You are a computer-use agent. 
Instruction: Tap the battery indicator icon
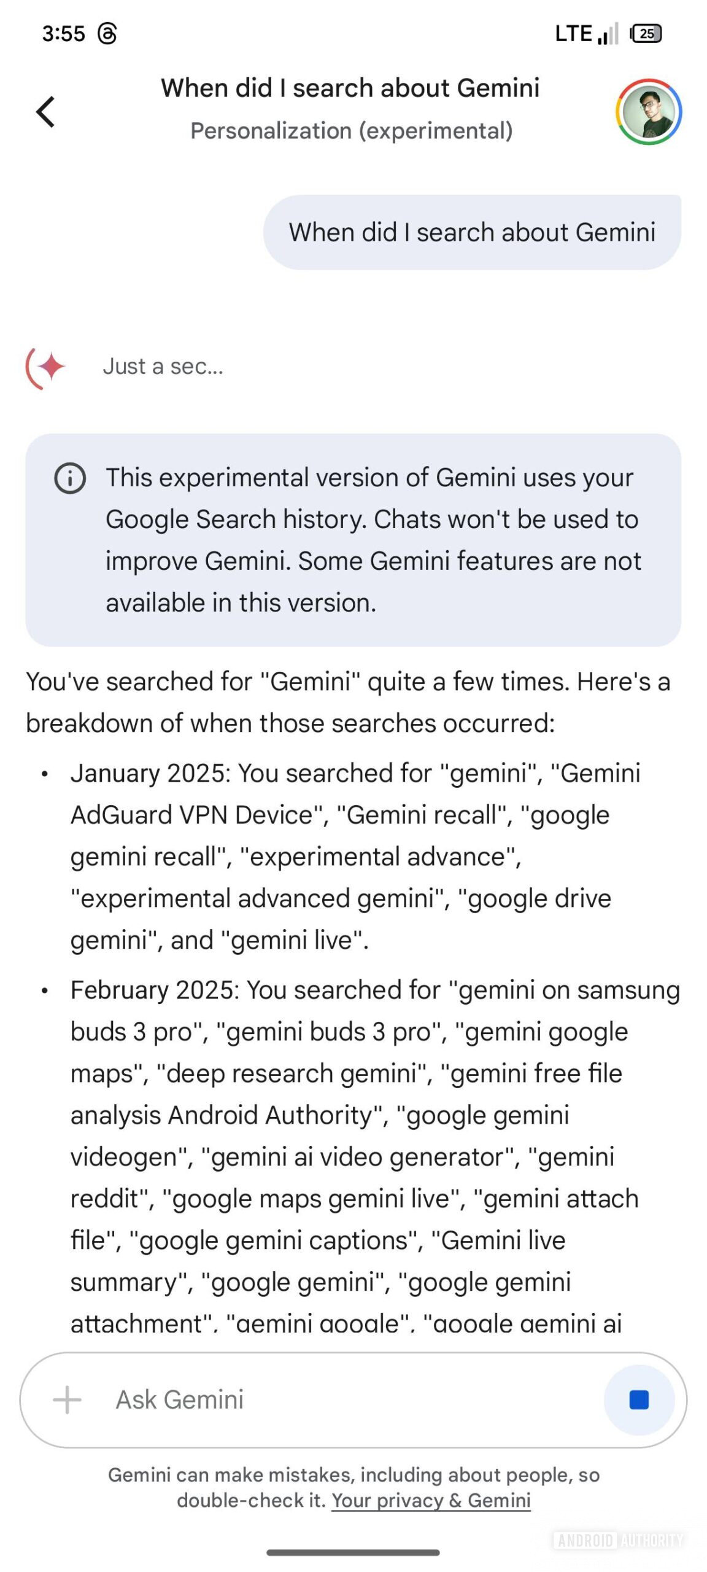646,34
